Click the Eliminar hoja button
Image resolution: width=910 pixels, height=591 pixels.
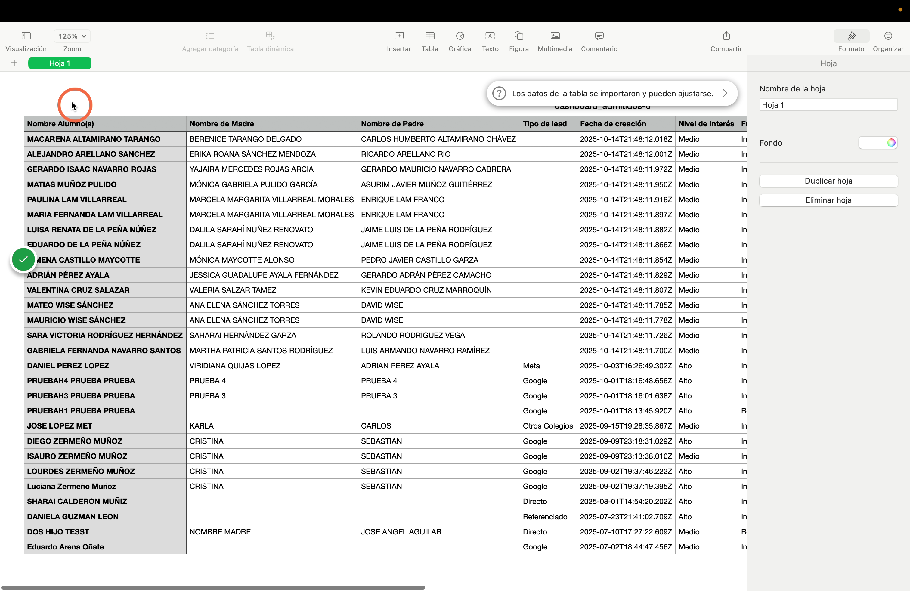[828, 200]
